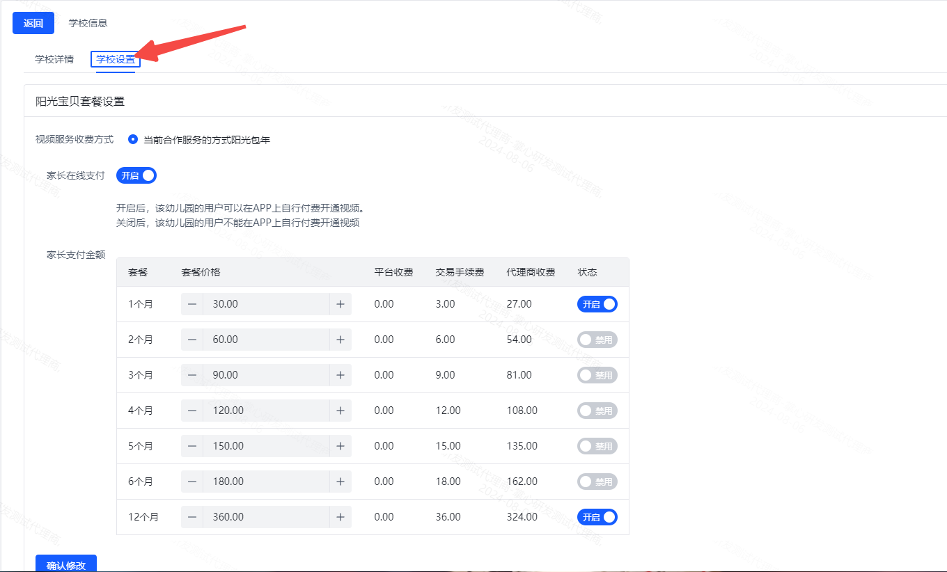Increase the 12个月 package price
Viewport: 947px width, 572px height.
tap(341, 517)
